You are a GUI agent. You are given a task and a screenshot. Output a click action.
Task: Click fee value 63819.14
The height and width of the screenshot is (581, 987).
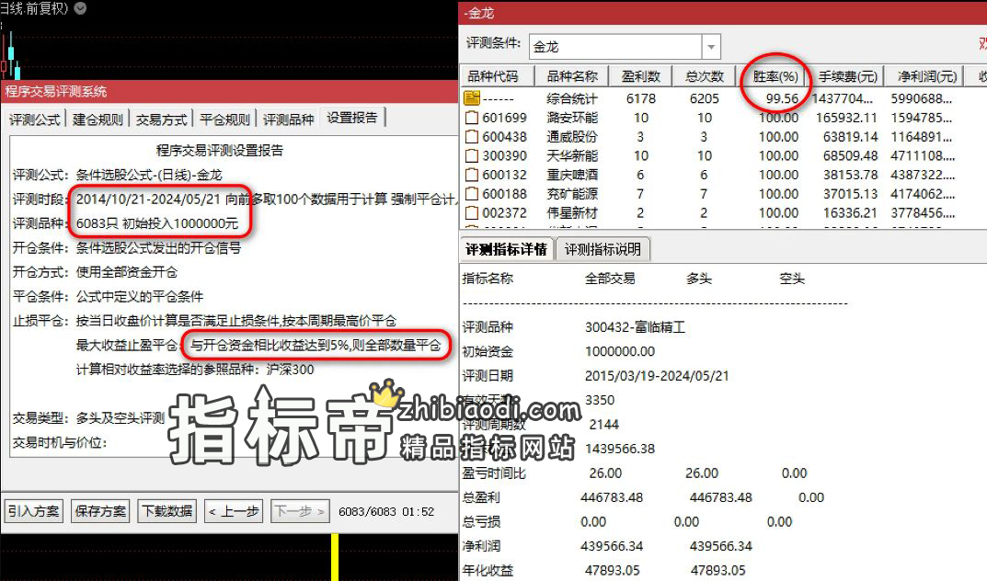coord(850,136)
